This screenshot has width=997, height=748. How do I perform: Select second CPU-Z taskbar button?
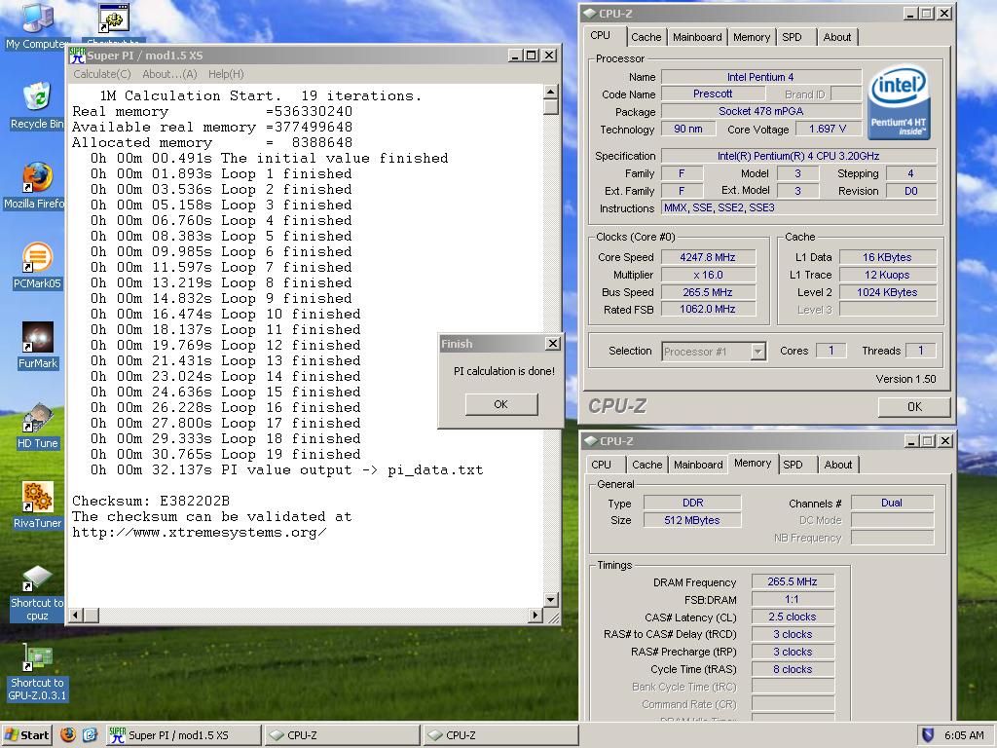[501, 734]
